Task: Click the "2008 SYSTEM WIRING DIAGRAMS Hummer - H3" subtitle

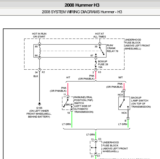Action: click(x=82, y=12)
